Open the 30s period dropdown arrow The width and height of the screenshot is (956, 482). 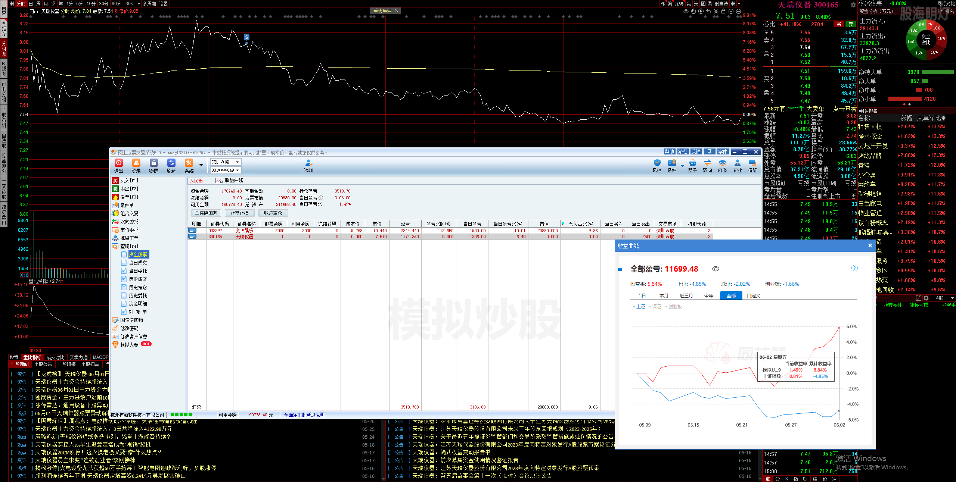click(139, 4)
